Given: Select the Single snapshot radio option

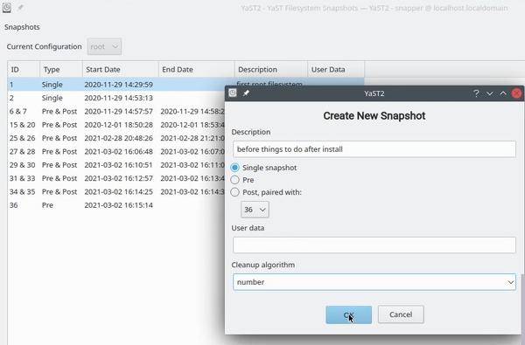Looking at the screenshot, I should click(234, 168).
